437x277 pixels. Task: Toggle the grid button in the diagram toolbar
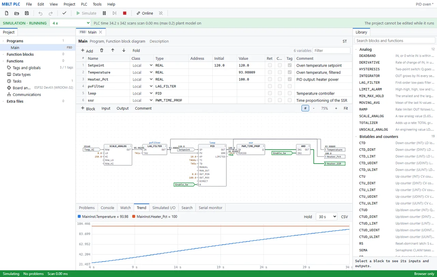click(x=305, y=108)
